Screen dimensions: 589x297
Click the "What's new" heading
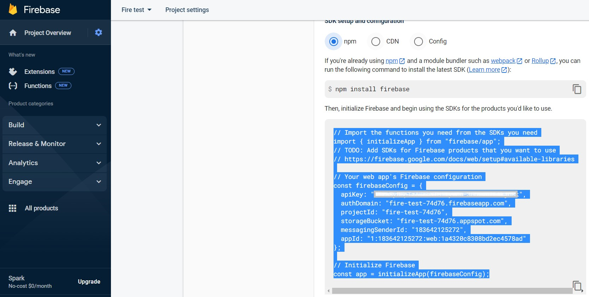coord(22,55)
